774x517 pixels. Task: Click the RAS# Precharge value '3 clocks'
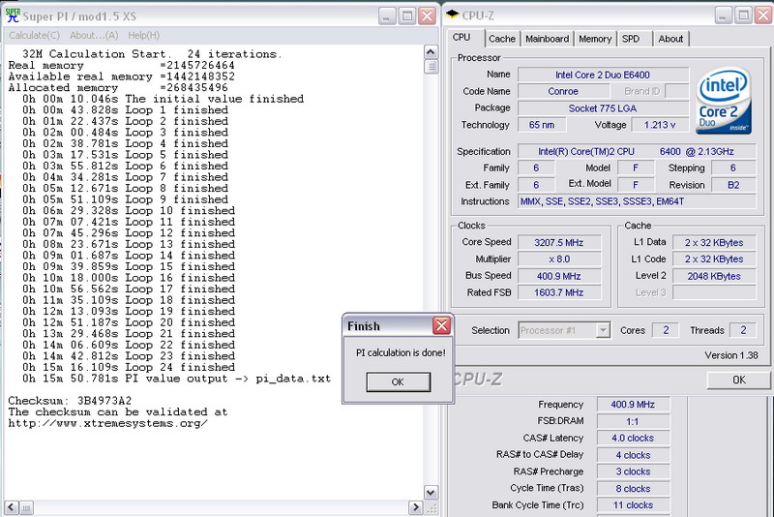[634, 471]
